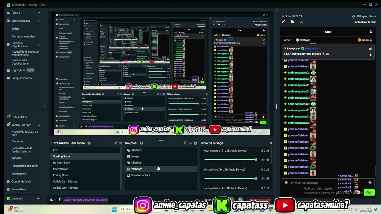Open Enregistrements in the sidebar
Screen dimensions: 381x214
point(21,78)
